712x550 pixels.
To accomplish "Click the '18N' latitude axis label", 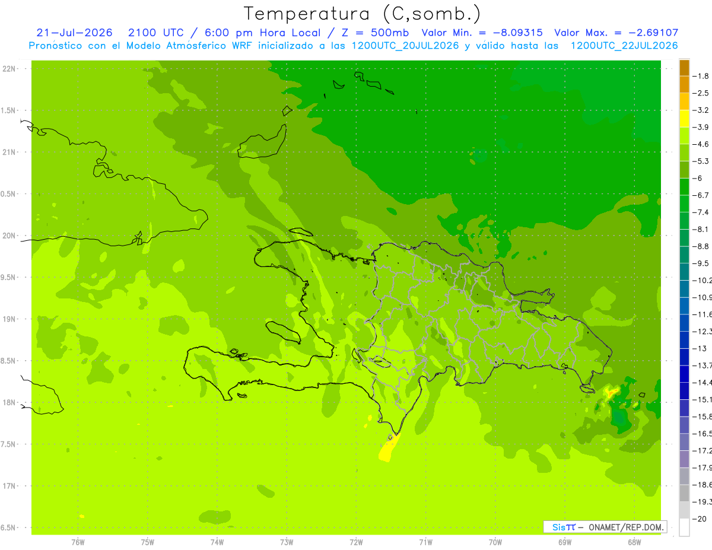I will click(x=10, y=402).
